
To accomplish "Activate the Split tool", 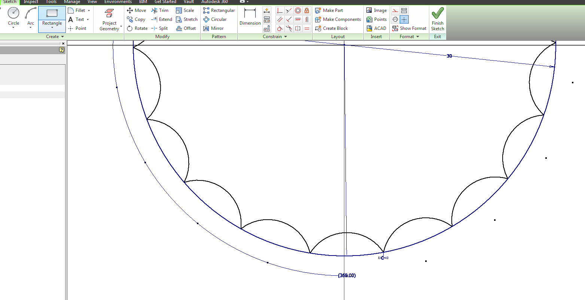I will [159, 28].
